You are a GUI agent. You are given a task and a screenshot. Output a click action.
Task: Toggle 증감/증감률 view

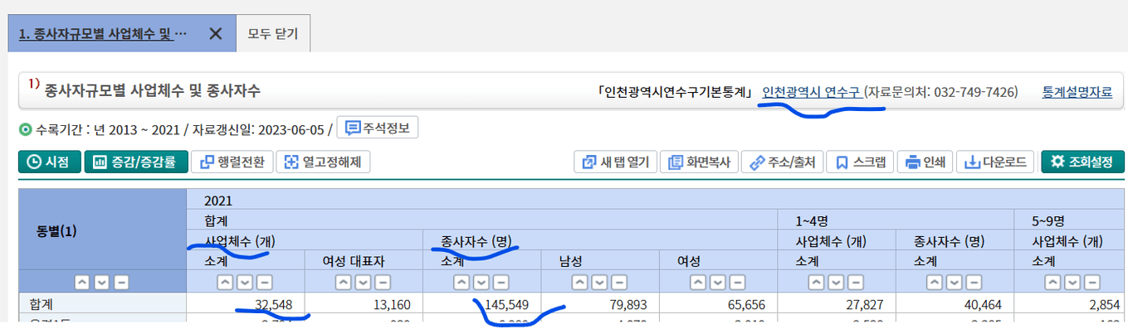pyautogui.click(x=135, y=162)
